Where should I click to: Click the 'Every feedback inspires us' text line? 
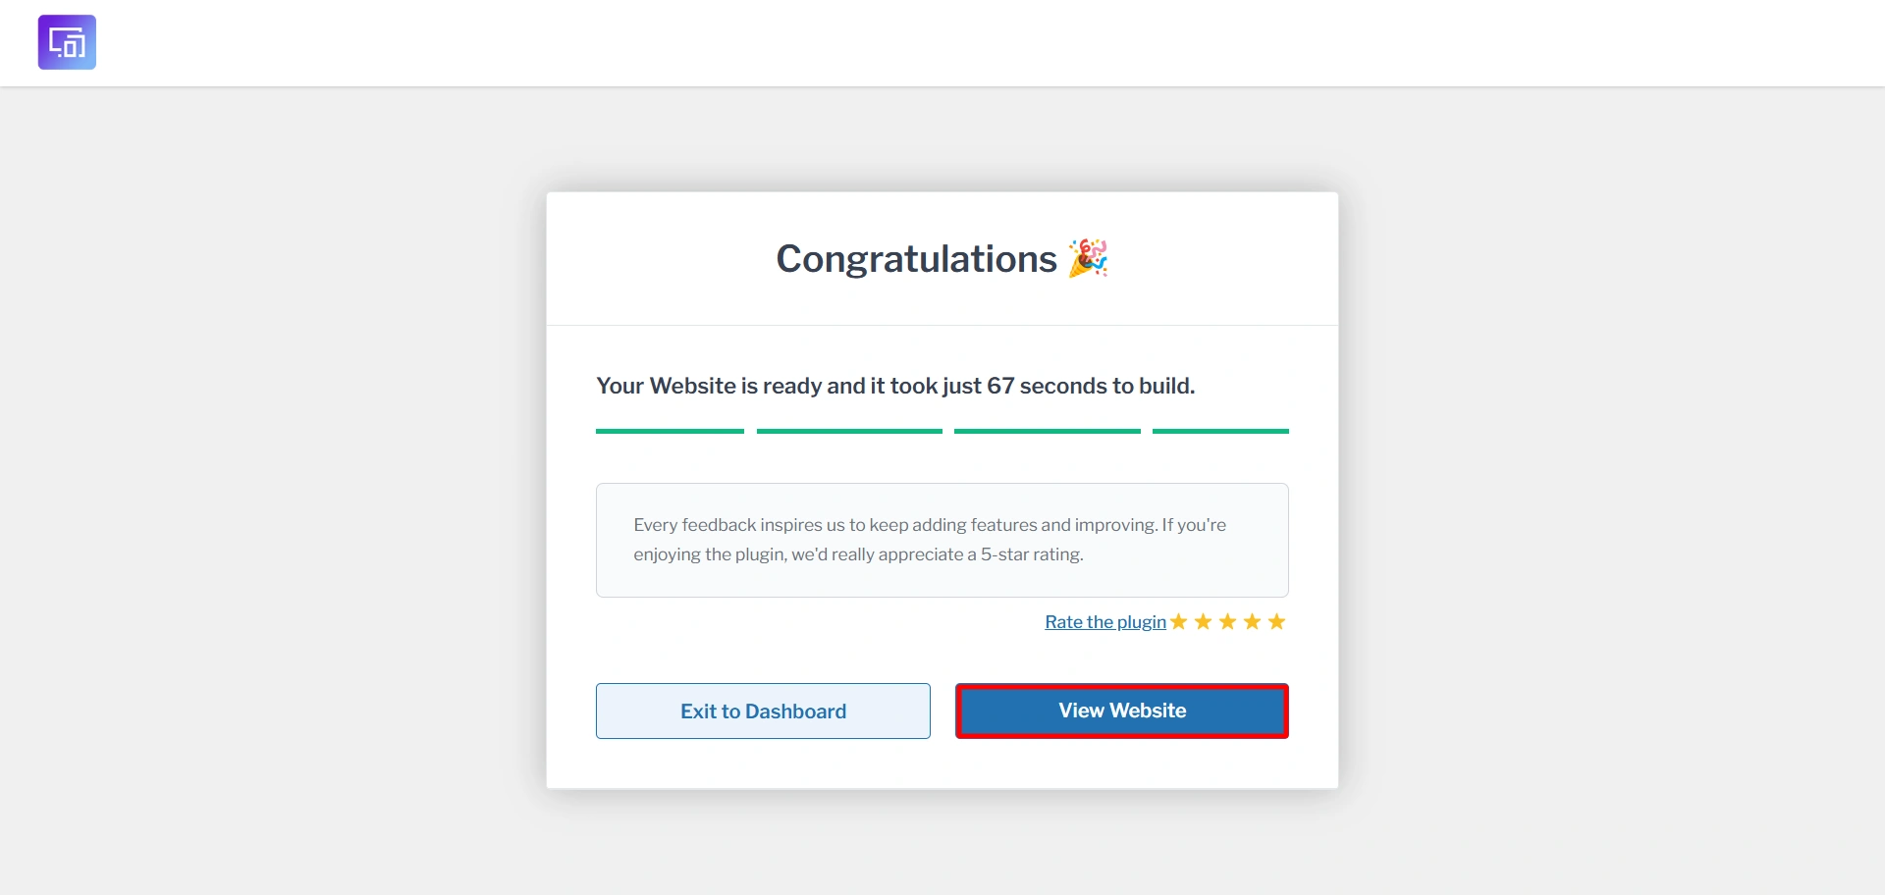pyautogui.click(x=930, y=525)
